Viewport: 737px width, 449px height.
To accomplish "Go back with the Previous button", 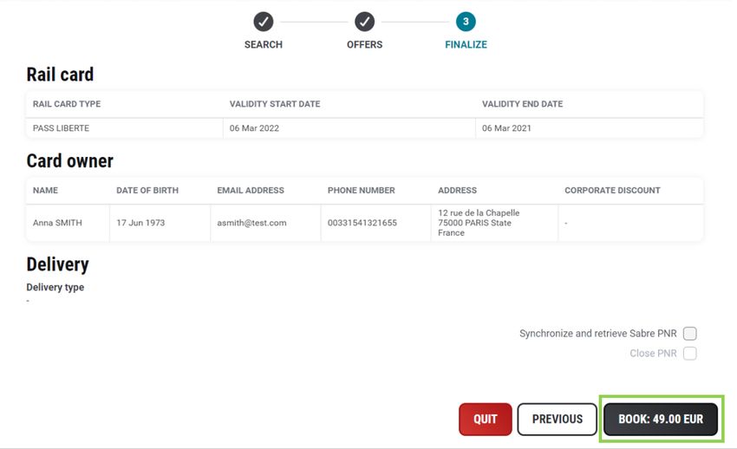I will [x=557, y=419].
